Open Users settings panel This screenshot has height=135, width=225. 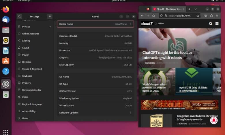[x=35, y=118]
